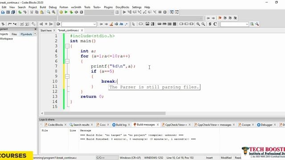The height and width of the screenshot is (160, 285).
Task: Switch to the Files tab in Management
Action: pos(14,34)
